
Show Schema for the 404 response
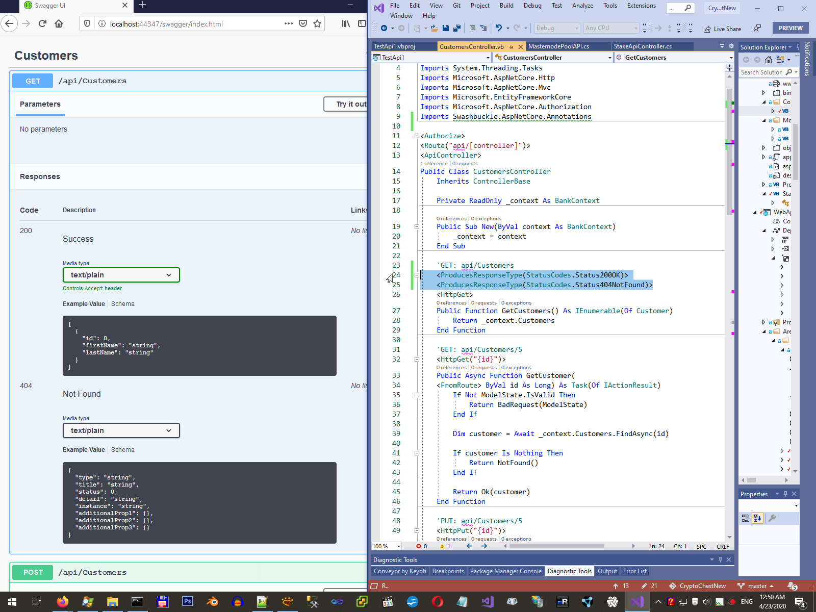pyautogui.click(x=123, y=450)
